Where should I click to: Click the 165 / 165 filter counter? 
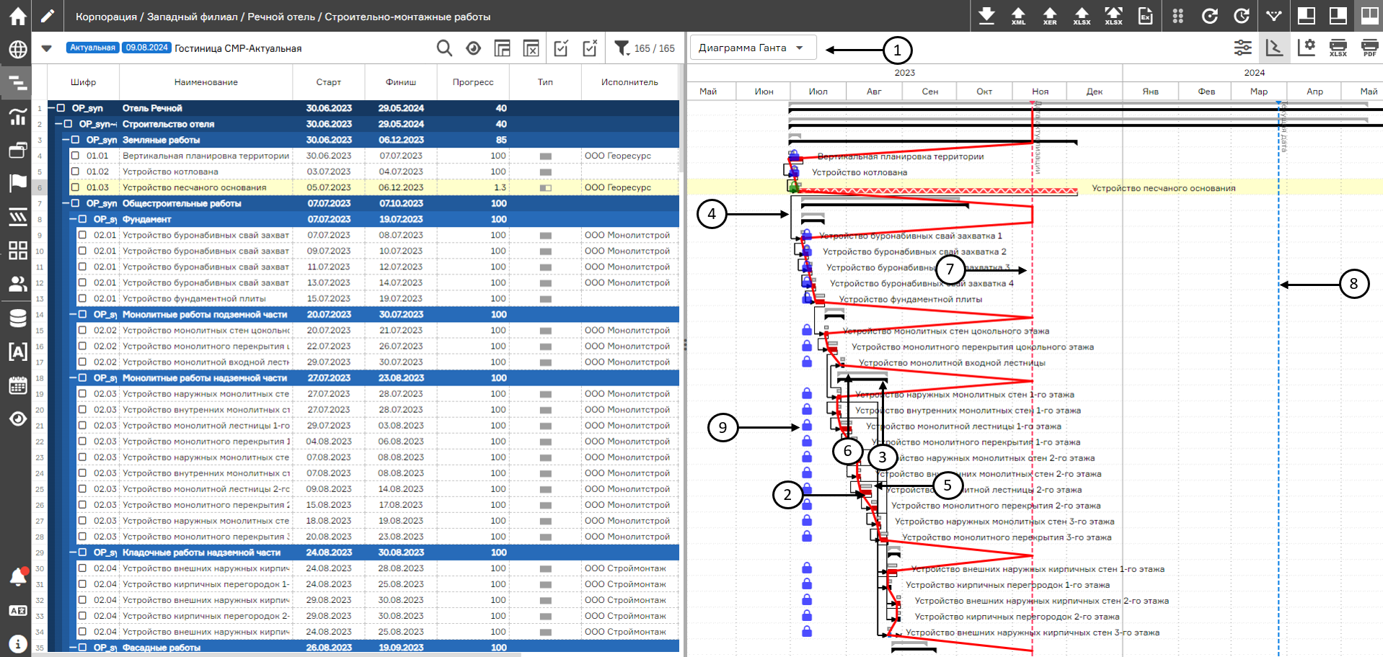pos(655,48)
